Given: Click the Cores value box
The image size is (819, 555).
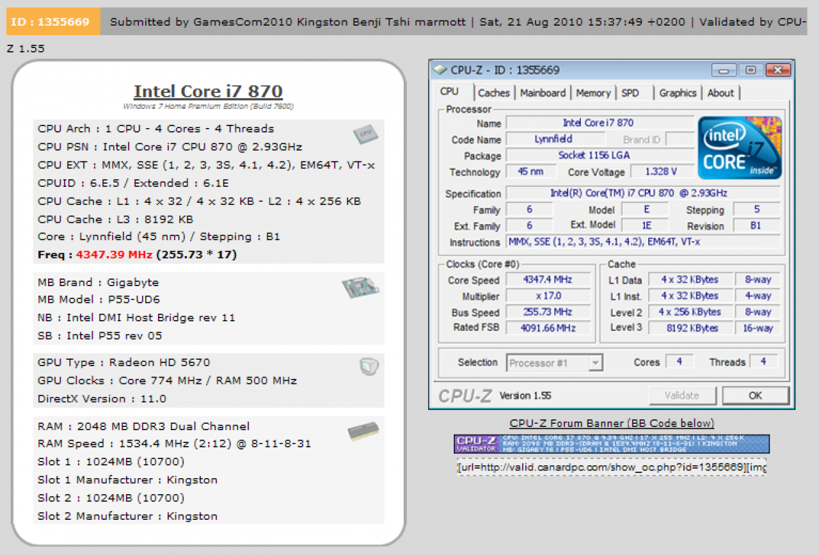Looking at the screenshot, I should (680, 362).
